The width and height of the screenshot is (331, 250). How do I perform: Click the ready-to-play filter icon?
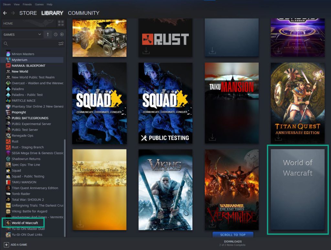tap(62, 34)
